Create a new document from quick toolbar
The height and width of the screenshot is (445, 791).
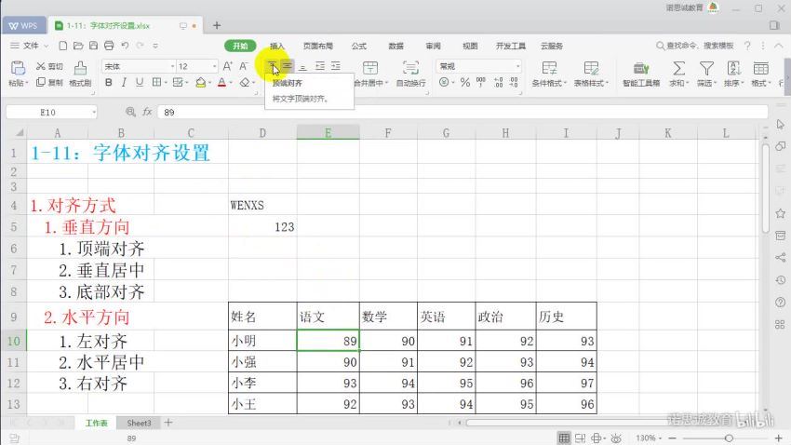pos(63,46)
